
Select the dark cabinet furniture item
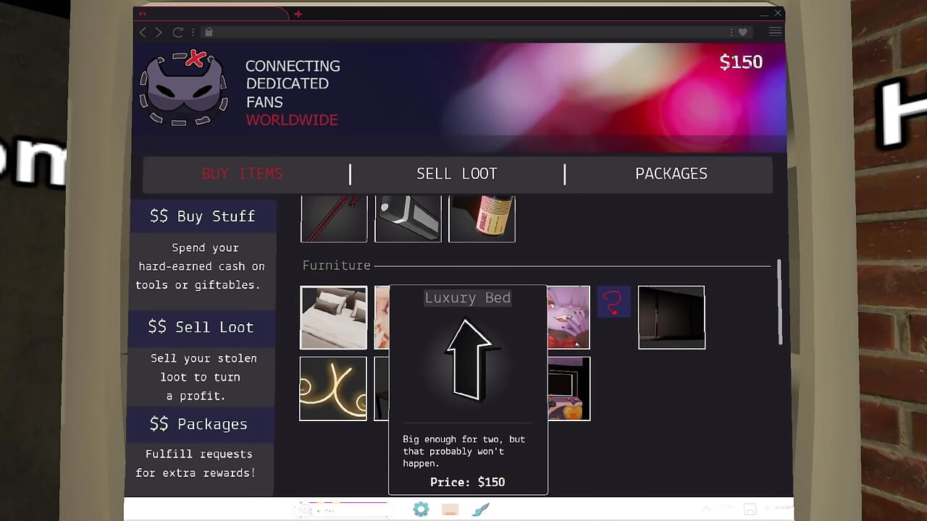671,318
